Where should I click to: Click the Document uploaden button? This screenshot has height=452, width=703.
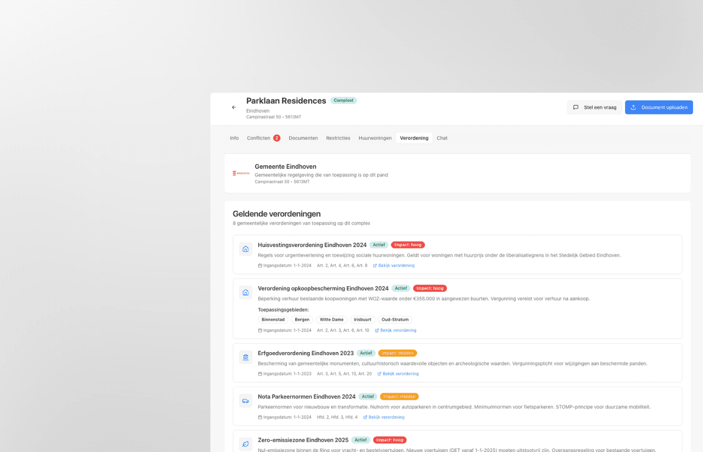659,107
